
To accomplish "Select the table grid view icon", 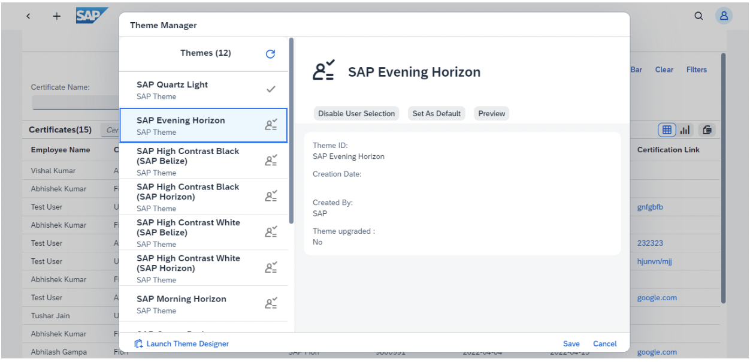I will click(x=667, y=129).
